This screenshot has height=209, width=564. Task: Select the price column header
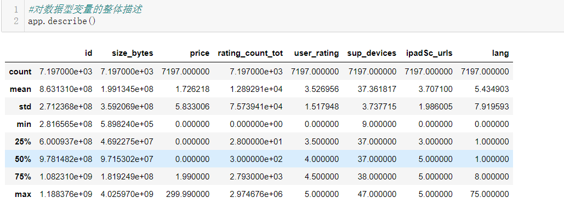click(200, 54)
